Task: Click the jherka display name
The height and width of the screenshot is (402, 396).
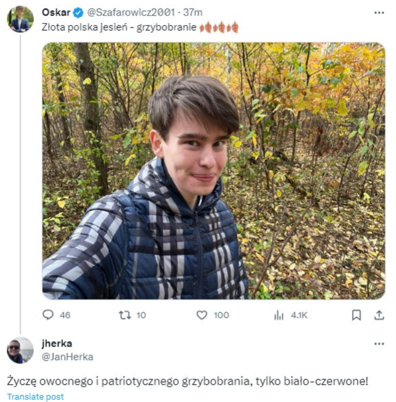Action: (x=56, y=344)
